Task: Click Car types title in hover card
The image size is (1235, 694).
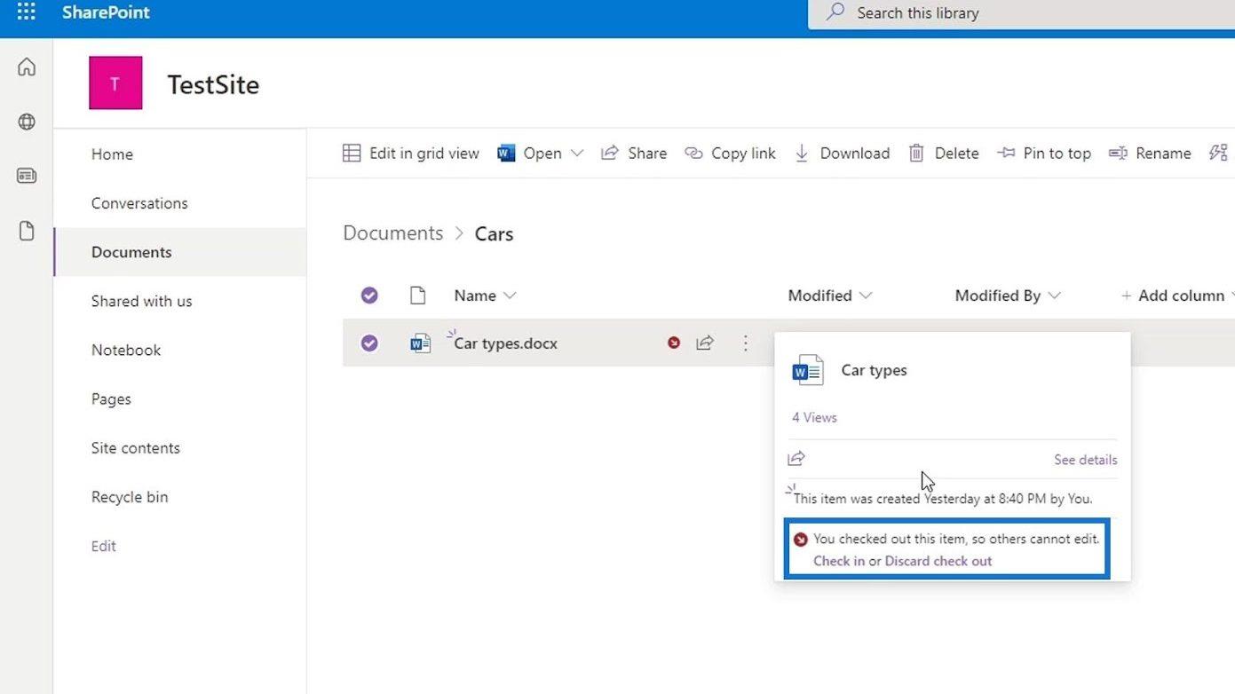Action: [x=875, y=370]
